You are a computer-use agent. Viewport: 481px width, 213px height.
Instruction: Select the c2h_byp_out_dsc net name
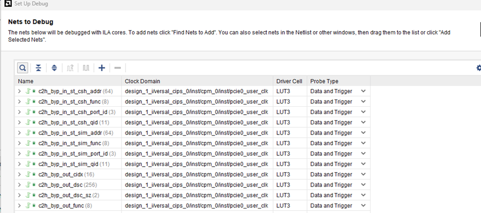click(60, 185)
